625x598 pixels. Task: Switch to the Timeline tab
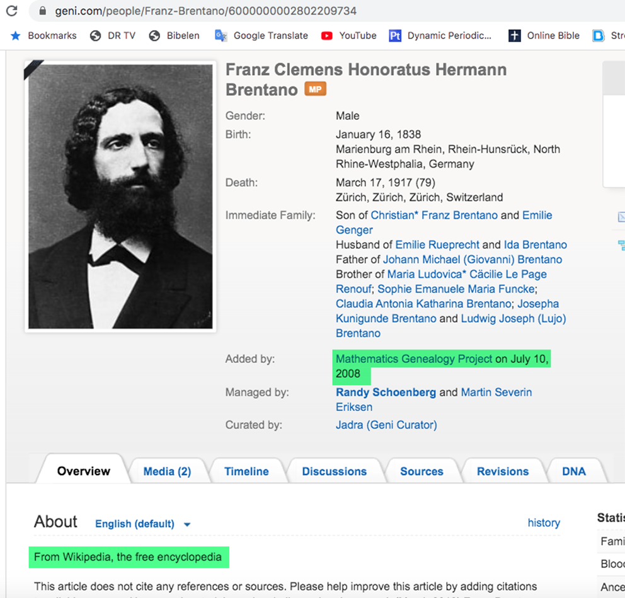pos(246,471)
